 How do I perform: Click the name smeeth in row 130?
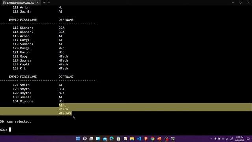26,97
